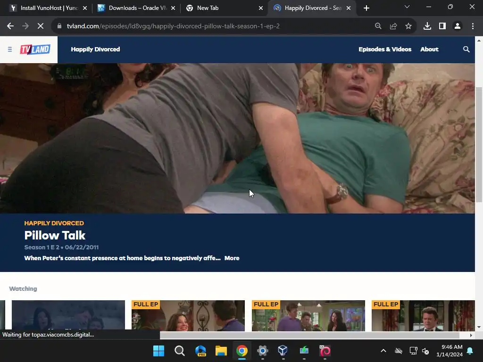Open Edge PRE taskbar icon

point(200,351)
